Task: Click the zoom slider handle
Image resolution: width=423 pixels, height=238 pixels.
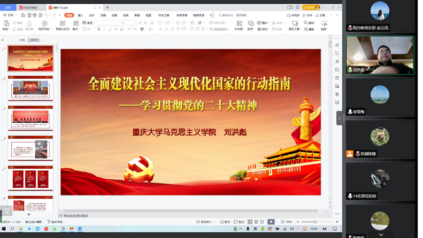Action: click(x=315, y=222)
